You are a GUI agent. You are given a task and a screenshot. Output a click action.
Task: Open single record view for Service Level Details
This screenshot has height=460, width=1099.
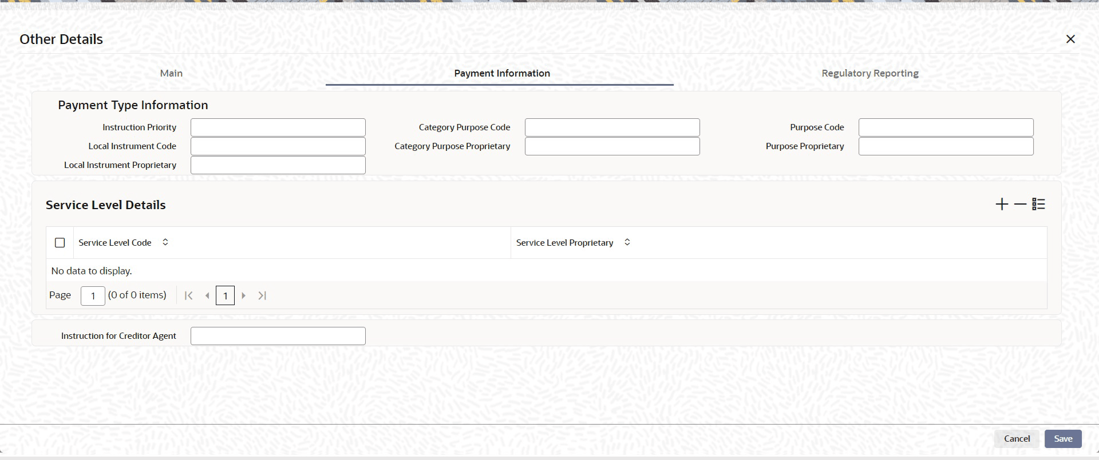[x=1039, y=205]
